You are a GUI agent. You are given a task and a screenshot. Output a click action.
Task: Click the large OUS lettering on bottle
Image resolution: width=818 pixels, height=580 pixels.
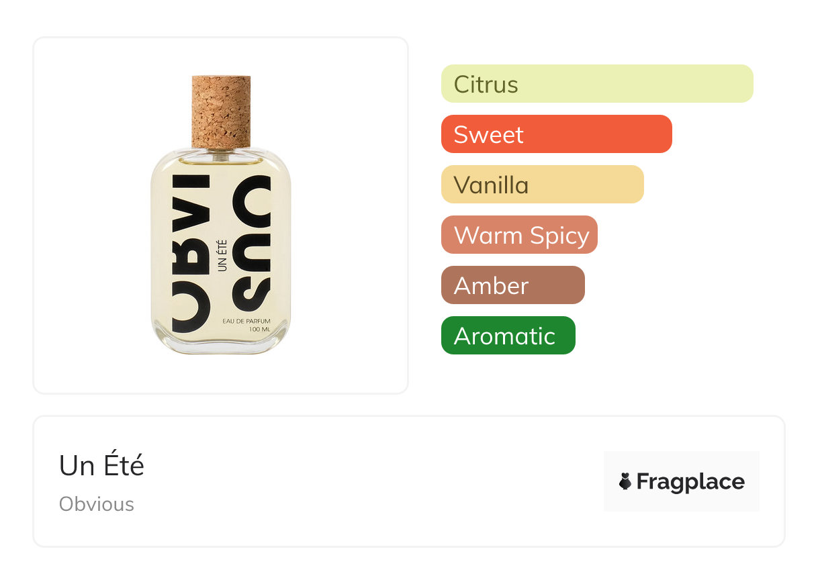254,242
